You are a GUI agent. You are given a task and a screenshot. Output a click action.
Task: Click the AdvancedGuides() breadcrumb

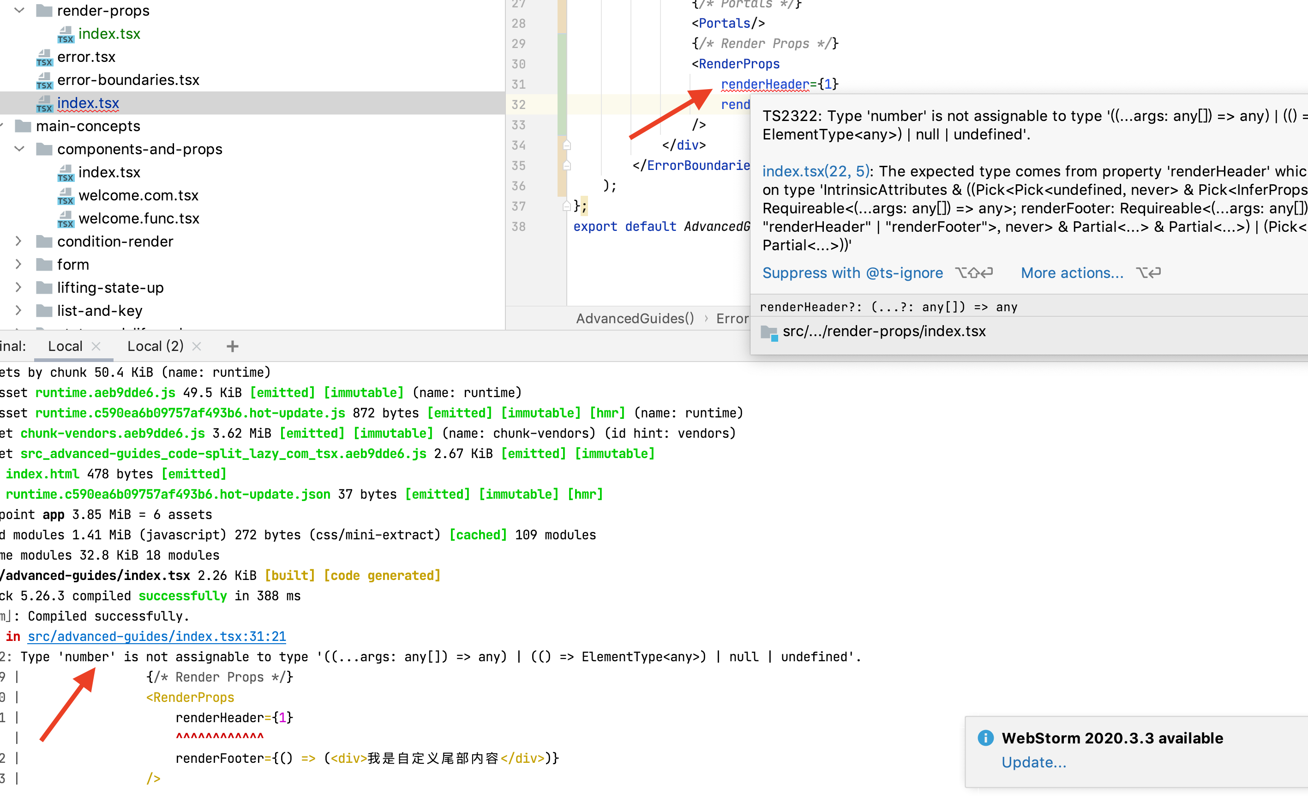click(635, 319)
